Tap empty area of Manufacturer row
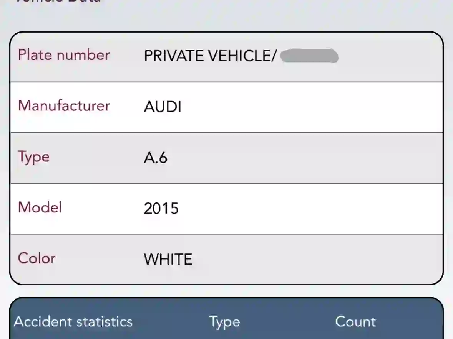 [x=312, y=107]
